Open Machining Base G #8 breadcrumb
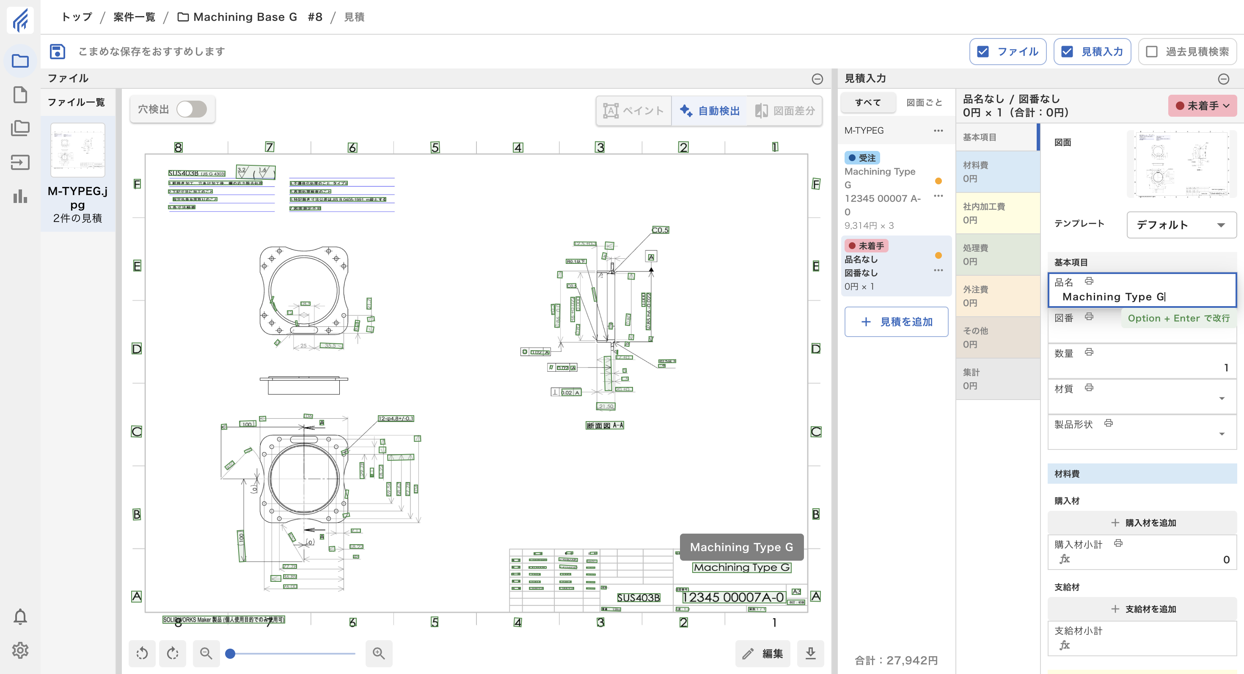 (250, 17)
